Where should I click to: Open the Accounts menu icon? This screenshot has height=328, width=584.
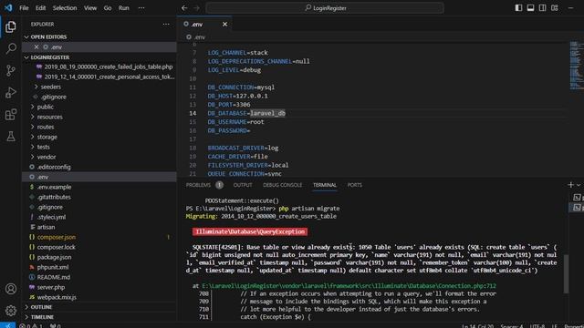[x=11, y=289]
